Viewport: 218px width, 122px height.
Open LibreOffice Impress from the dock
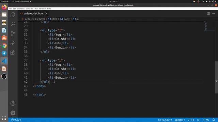[4, 68]
